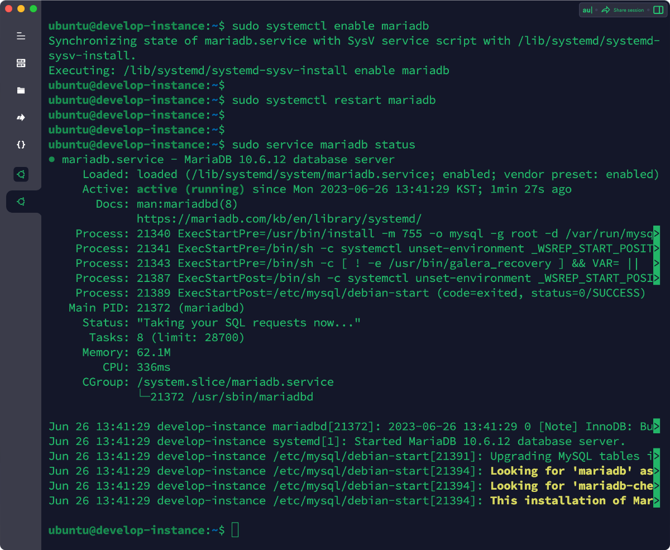Open the https://mariadb.com/kb/en/library/systemd/ link
This screenshot has height=550, width=670.
pyautogui.click(x=279, y=218)
